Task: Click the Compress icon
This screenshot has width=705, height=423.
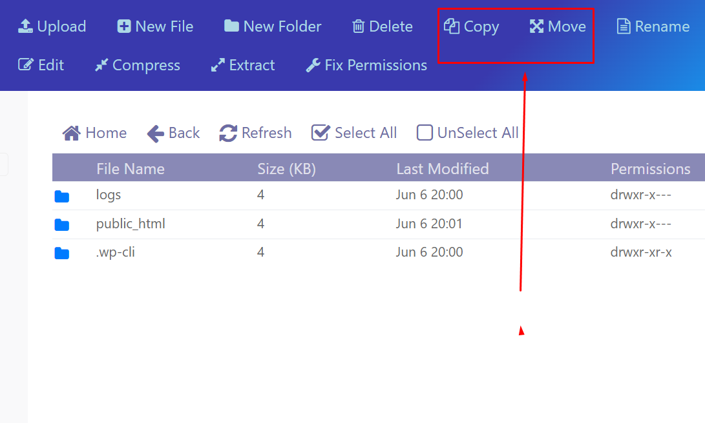Action: pyautogui.click(x=101, y=65)
